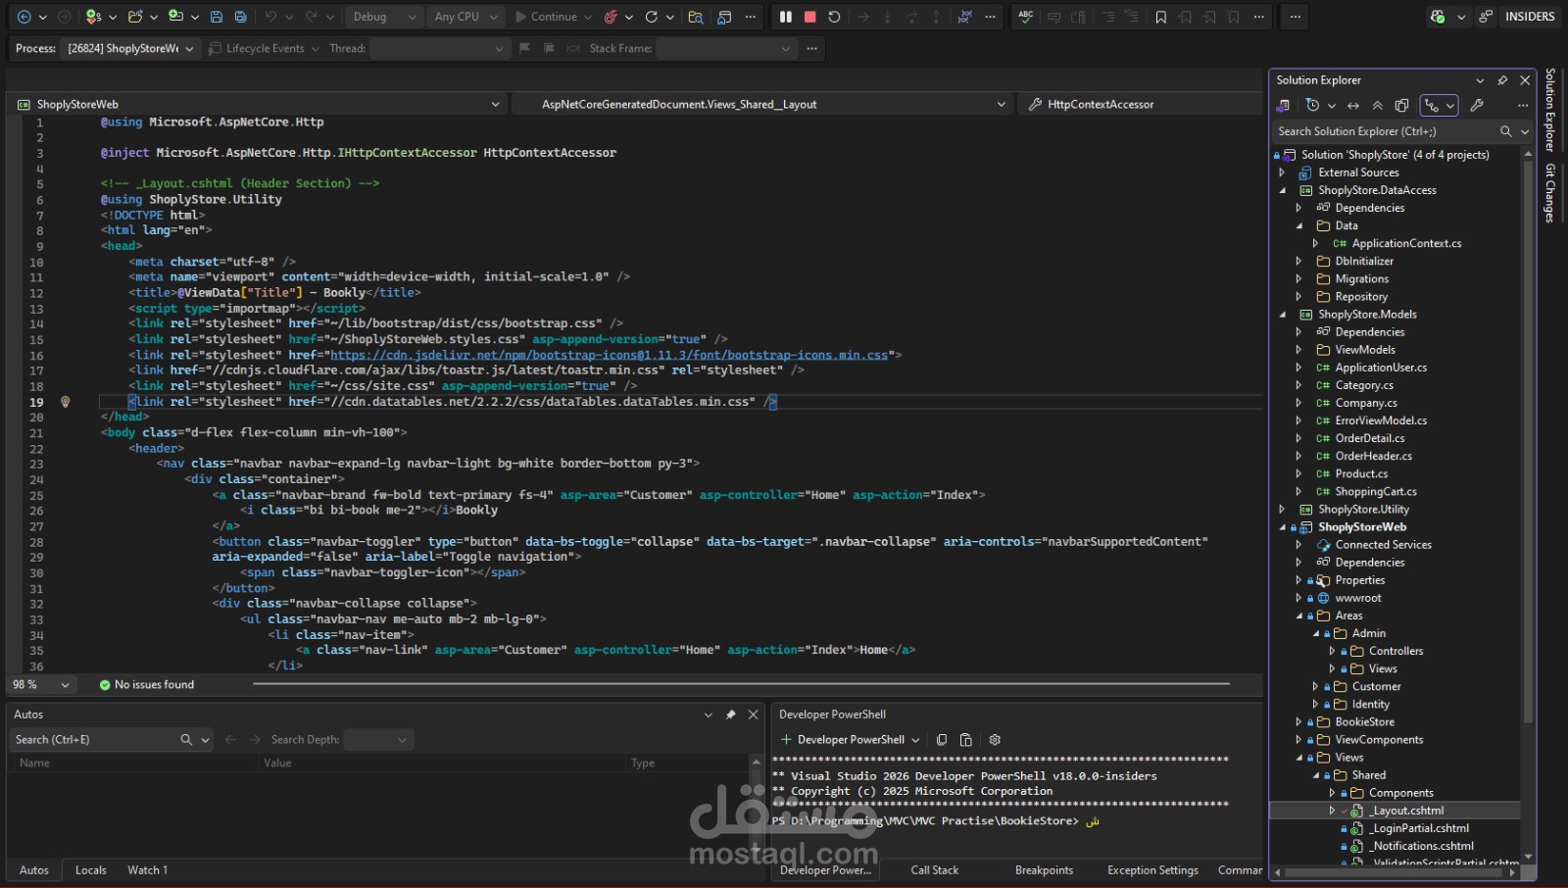Screen dimensions: 1568x888
Task: Click the Value column header in Autos
Action: coord(277,764)
